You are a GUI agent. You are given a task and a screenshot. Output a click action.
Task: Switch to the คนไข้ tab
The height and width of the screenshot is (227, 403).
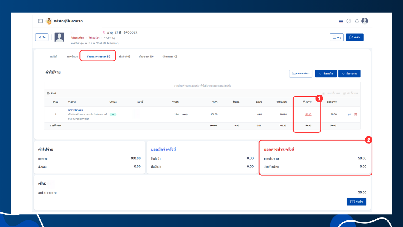[x=53, y=57]
